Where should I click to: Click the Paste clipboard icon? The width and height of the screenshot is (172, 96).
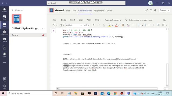click(60, 25)
